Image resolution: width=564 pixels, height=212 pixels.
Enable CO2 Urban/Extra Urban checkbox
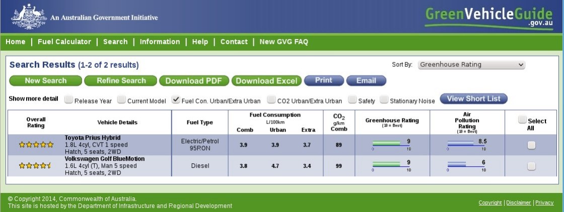pyautogui.click(x=271, y=99)
